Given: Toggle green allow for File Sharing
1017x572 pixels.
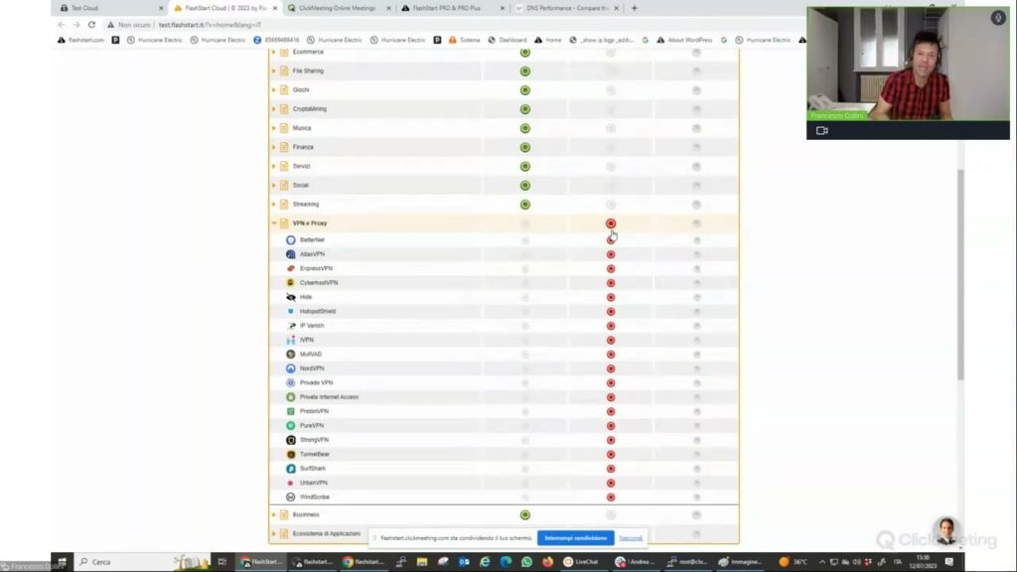Looking at the screenshot, I should pyautogui.click(x=525, y=71).
